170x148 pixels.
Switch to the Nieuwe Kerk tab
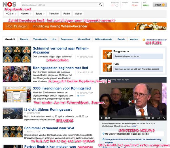(84, 39)
